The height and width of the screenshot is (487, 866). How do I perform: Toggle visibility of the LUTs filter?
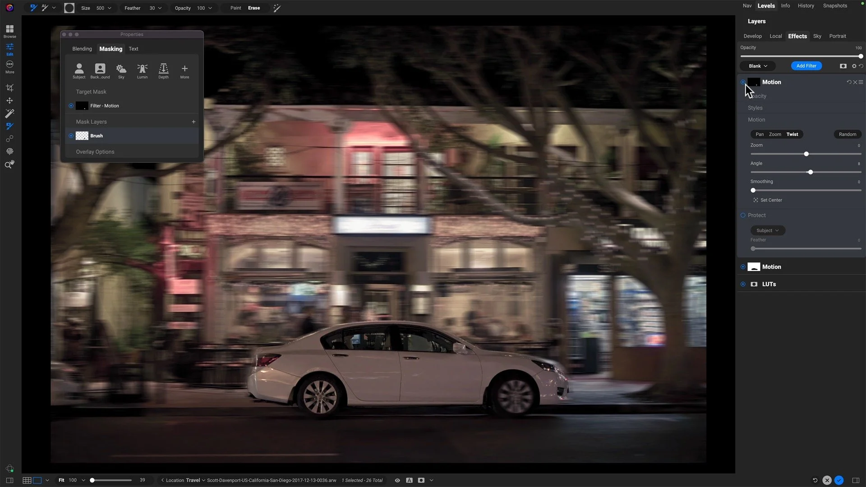point(743,285)
